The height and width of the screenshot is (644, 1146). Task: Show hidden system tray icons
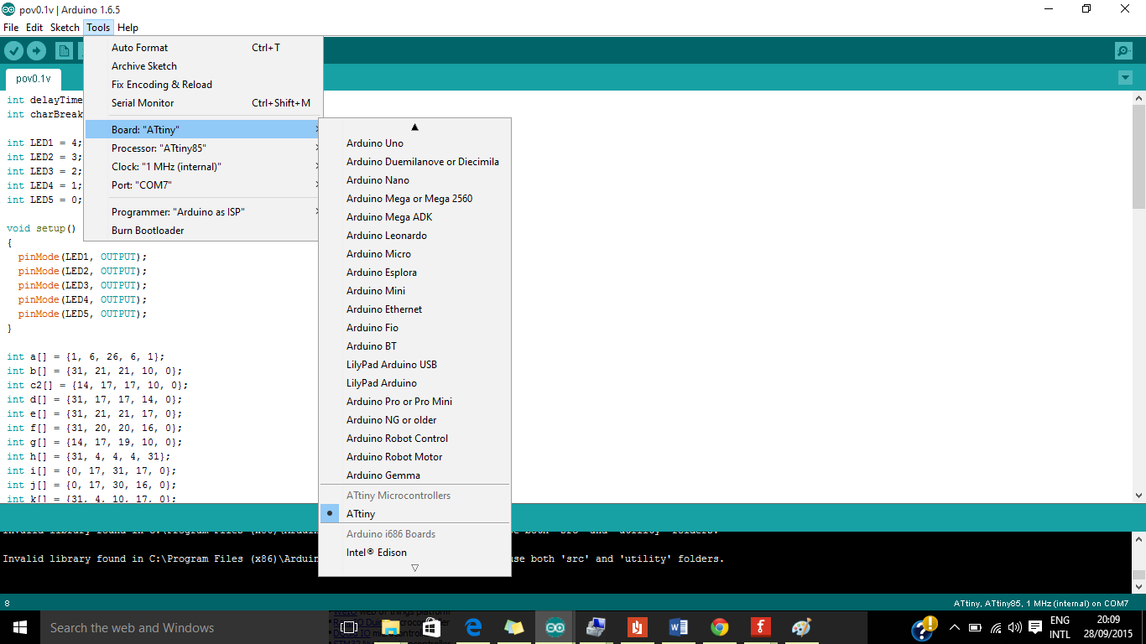coord(955,627)
